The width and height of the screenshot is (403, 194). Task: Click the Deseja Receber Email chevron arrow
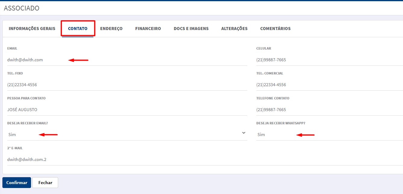[x=244, y=133]
